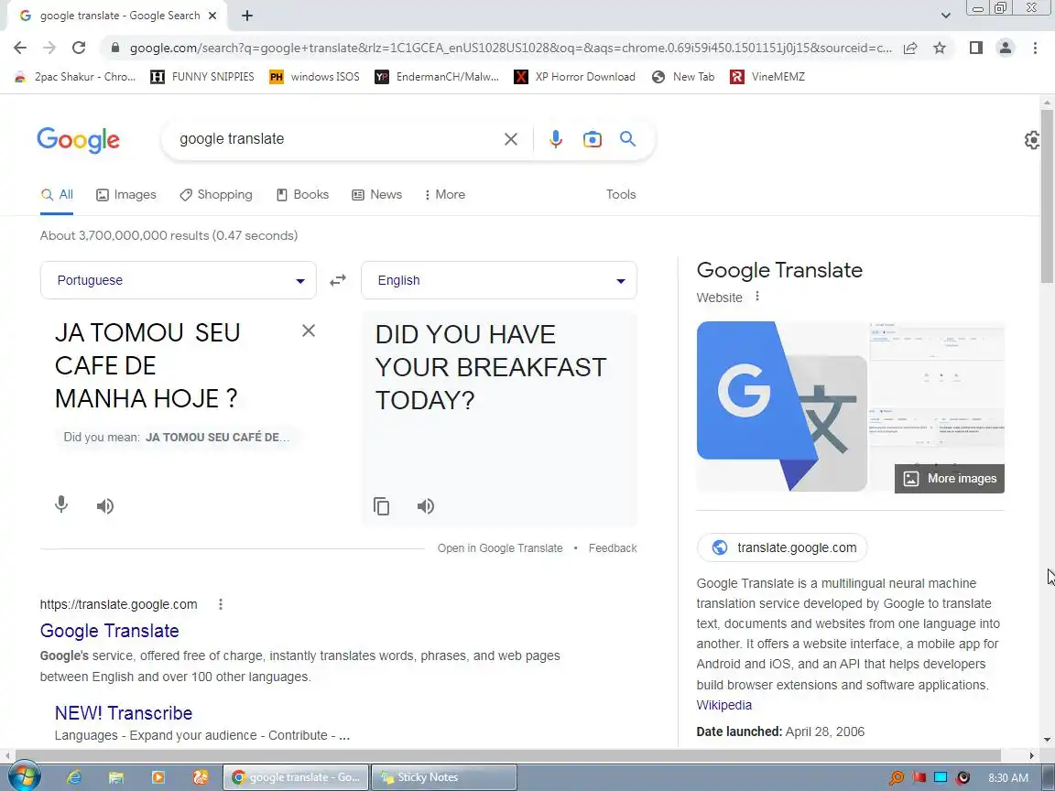Open the English target language dropdown

pyautogui.click(x=498, y=280)
